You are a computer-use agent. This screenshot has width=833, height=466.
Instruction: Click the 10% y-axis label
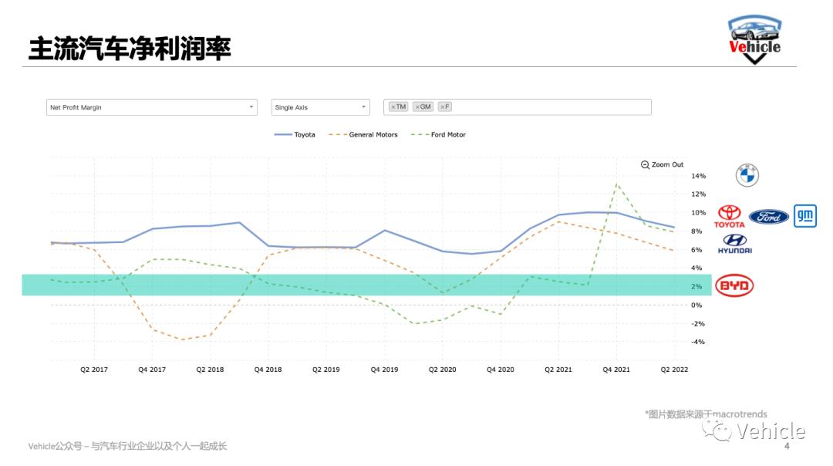click(x=699, y=212)
